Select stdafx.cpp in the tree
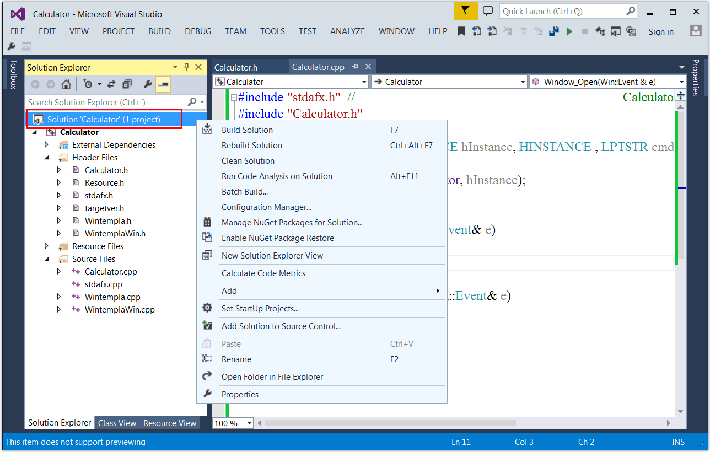 pos(103,284)
